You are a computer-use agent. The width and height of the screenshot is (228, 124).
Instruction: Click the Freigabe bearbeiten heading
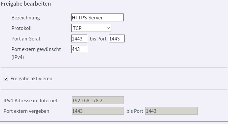pos(26,4)
